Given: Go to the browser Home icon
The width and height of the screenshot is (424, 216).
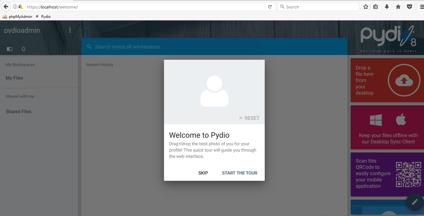Looking at the screenshot, I should pos(398,7).
